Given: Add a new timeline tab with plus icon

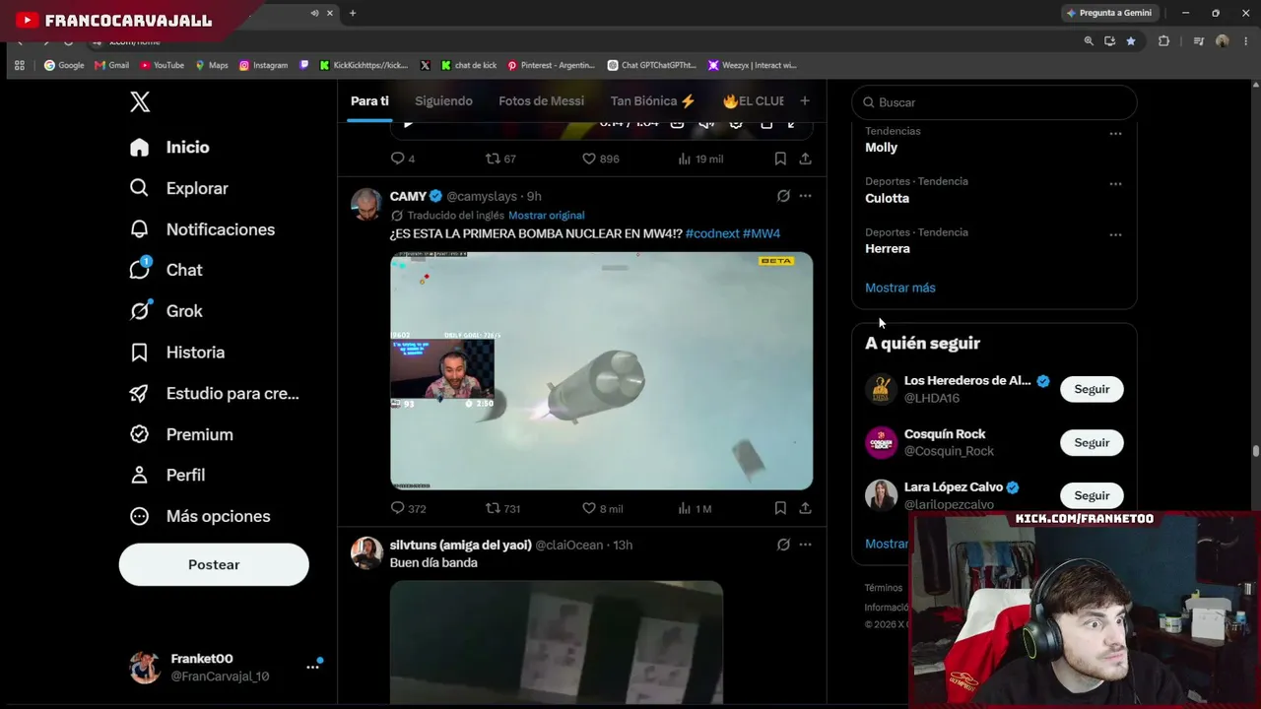Looking at the screenshot, I should [x=805, y=100].
